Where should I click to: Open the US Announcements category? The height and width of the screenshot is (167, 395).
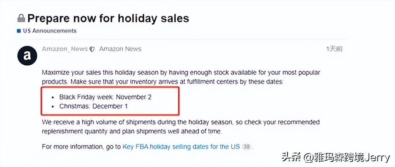[49, 31]
